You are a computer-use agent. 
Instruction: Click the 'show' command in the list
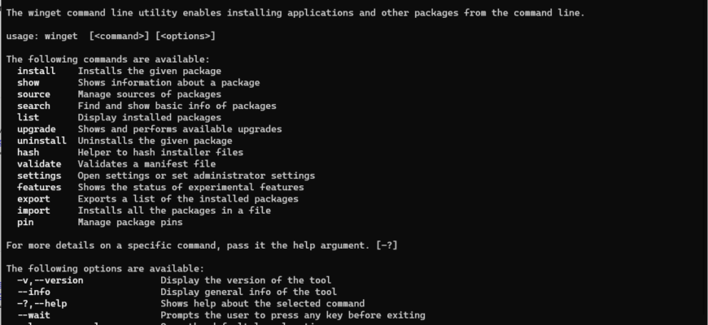28,83
